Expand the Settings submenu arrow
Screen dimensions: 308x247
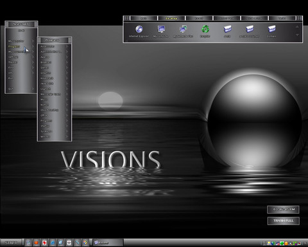(x=33, y=57)
